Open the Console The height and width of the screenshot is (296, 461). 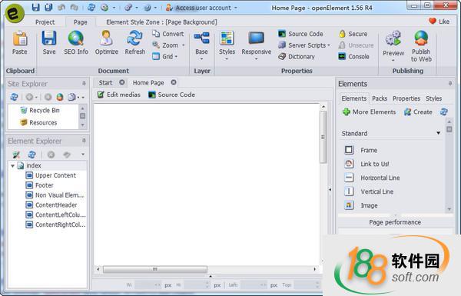point(353,56)
